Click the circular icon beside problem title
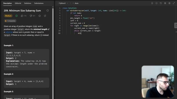This screenshot has width=177, height=99. [x=48, y=10]
